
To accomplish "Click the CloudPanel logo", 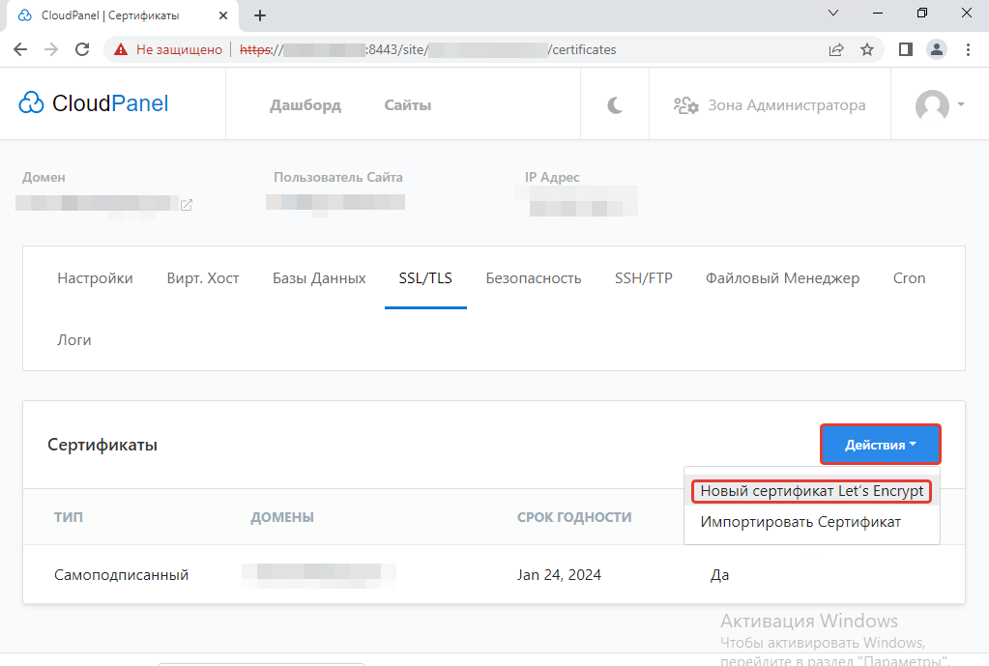I will (94, 104).
